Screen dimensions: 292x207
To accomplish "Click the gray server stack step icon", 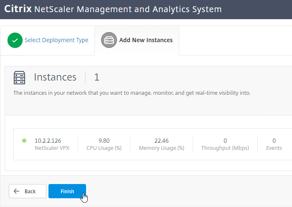I will tap(109, 40).
